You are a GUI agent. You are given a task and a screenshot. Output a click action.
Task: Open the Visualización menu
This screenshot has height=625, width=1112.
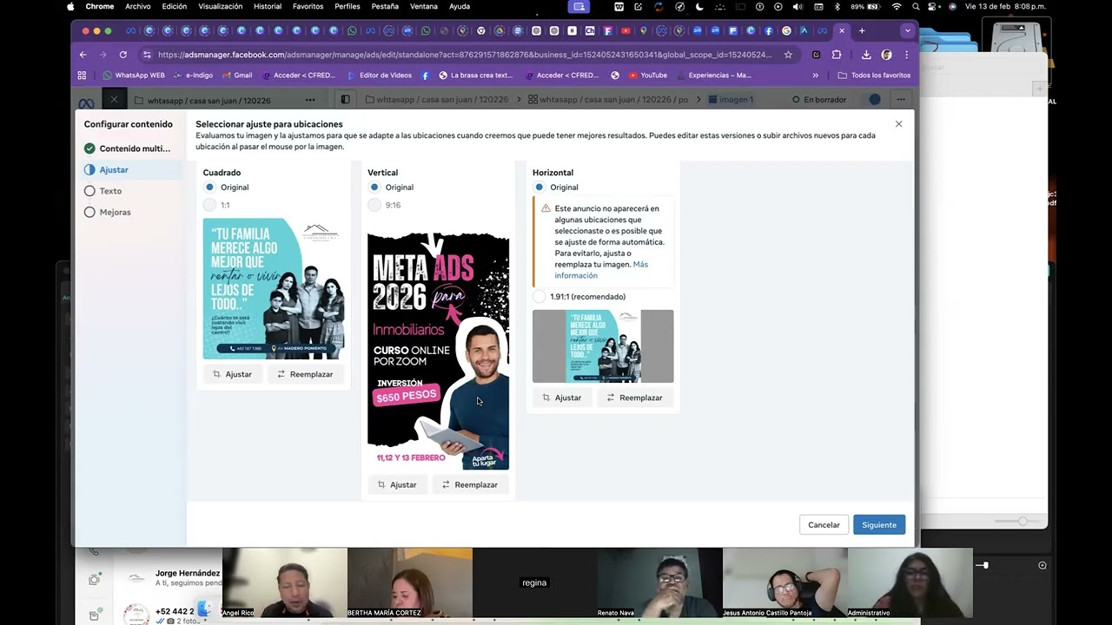click(x=221, y=6)
